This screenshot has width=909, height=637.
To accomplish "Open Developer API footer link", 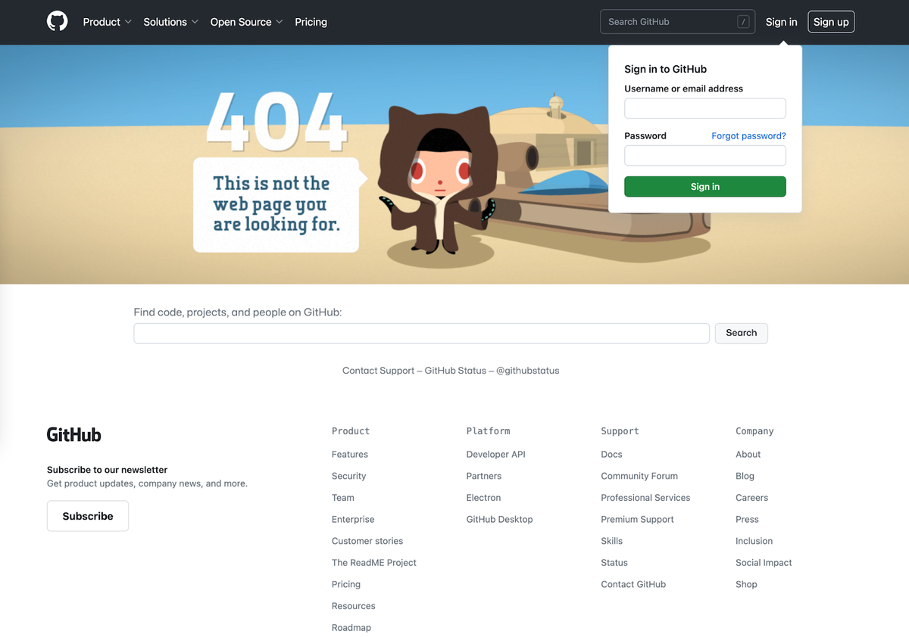I will click(x=496, y=455).
